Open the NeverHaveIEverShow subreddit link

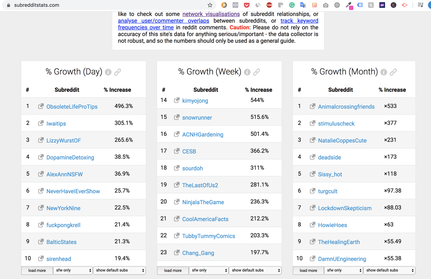pyautogui.click(x=73, y=191)
